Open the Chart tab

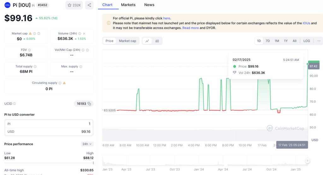click(x=107, y=5)
